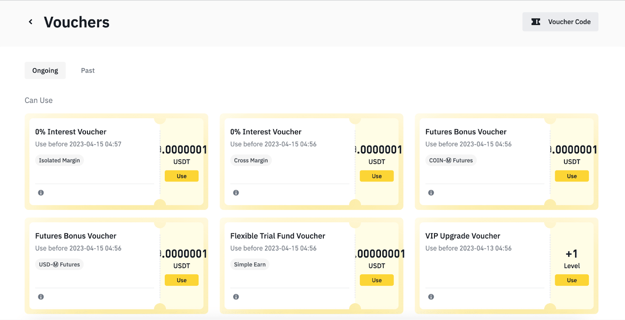Select the Ongoing tab
Viewport: 625px width, 320px height.
pos(45,71)
